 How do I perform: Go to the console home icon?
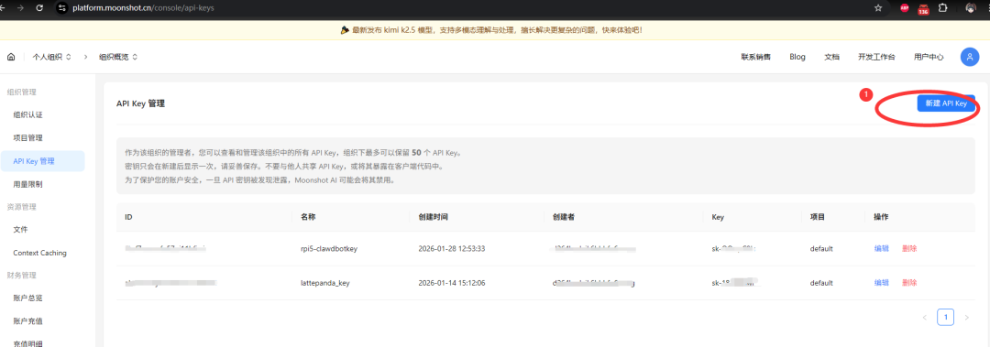pyautogui.click(x=11, y=57)
